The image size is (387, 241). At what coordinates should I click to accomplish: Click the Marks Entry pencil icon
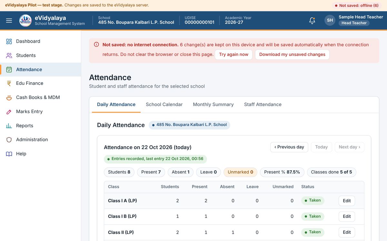(x=9, y=112)
